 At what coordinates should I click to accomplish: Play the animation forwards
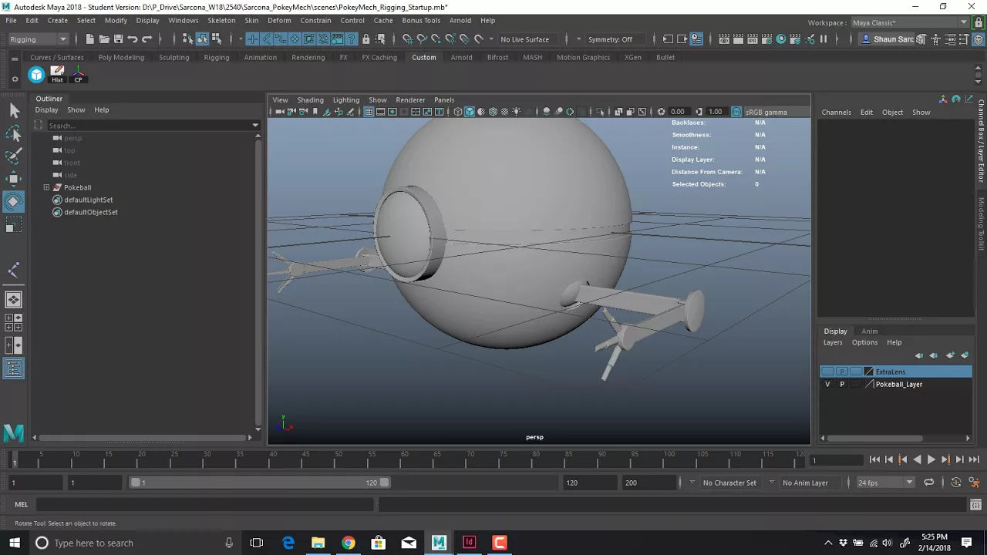(x=931, y=459)
